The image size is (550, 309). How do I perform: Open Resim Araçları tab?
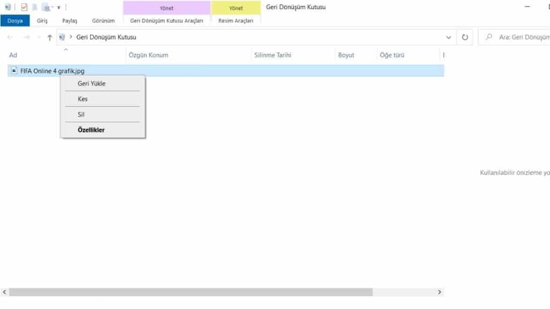[236, 21]
